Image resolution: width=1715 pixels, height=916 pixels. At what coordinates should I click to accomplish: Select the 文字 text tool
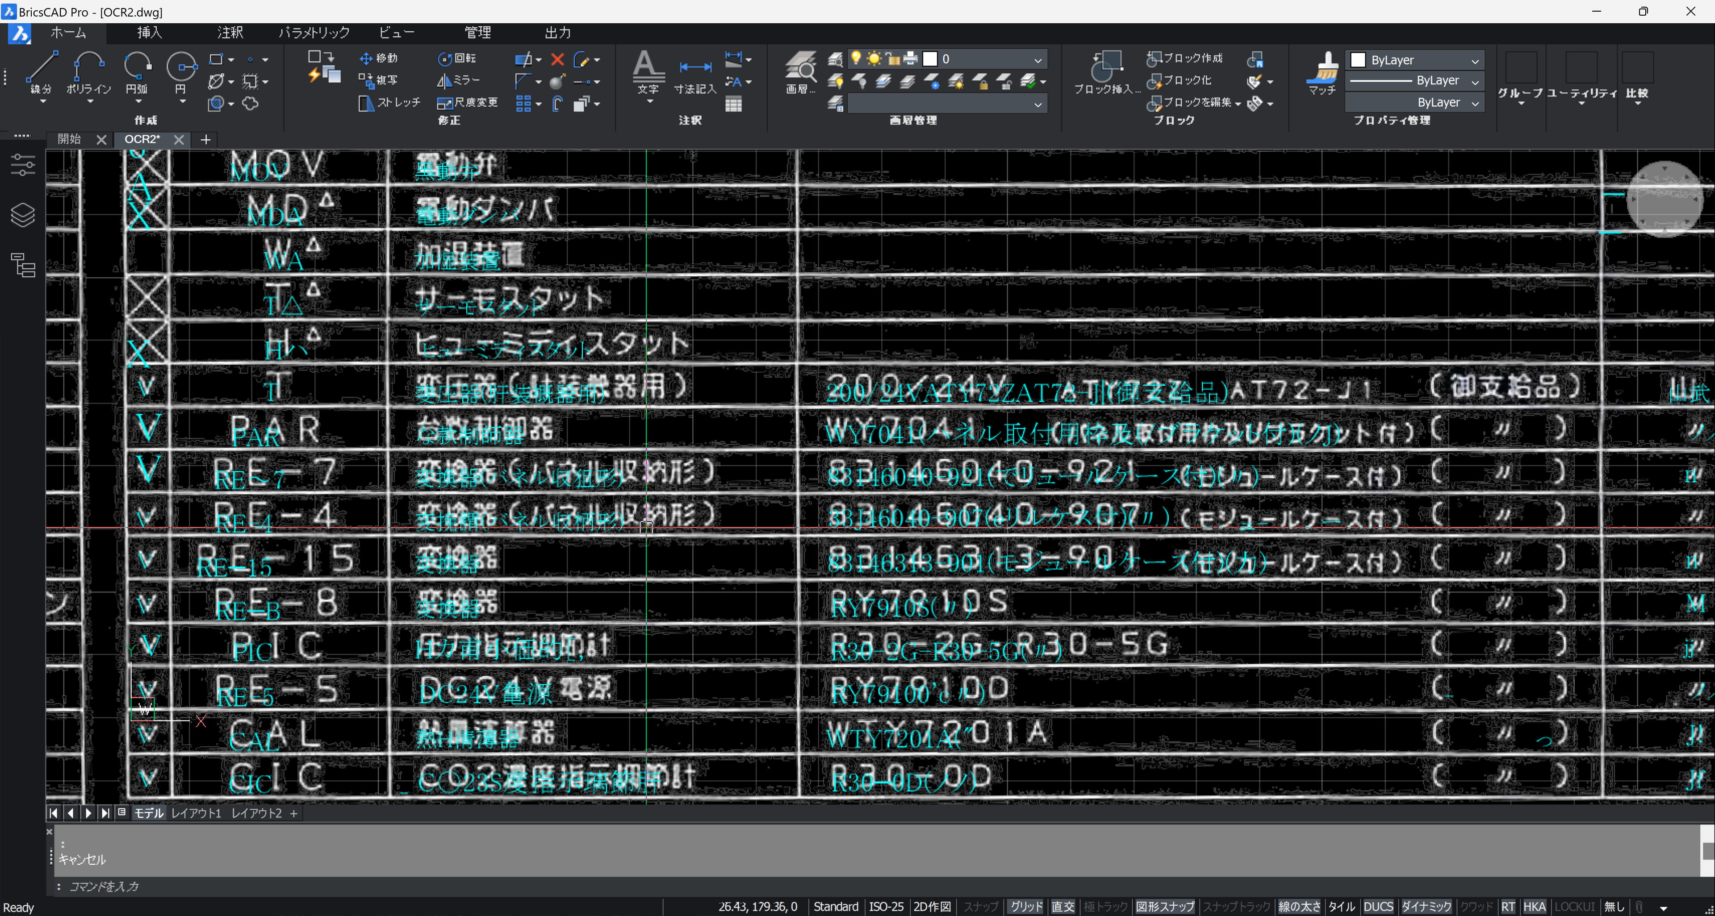(648, 72)
